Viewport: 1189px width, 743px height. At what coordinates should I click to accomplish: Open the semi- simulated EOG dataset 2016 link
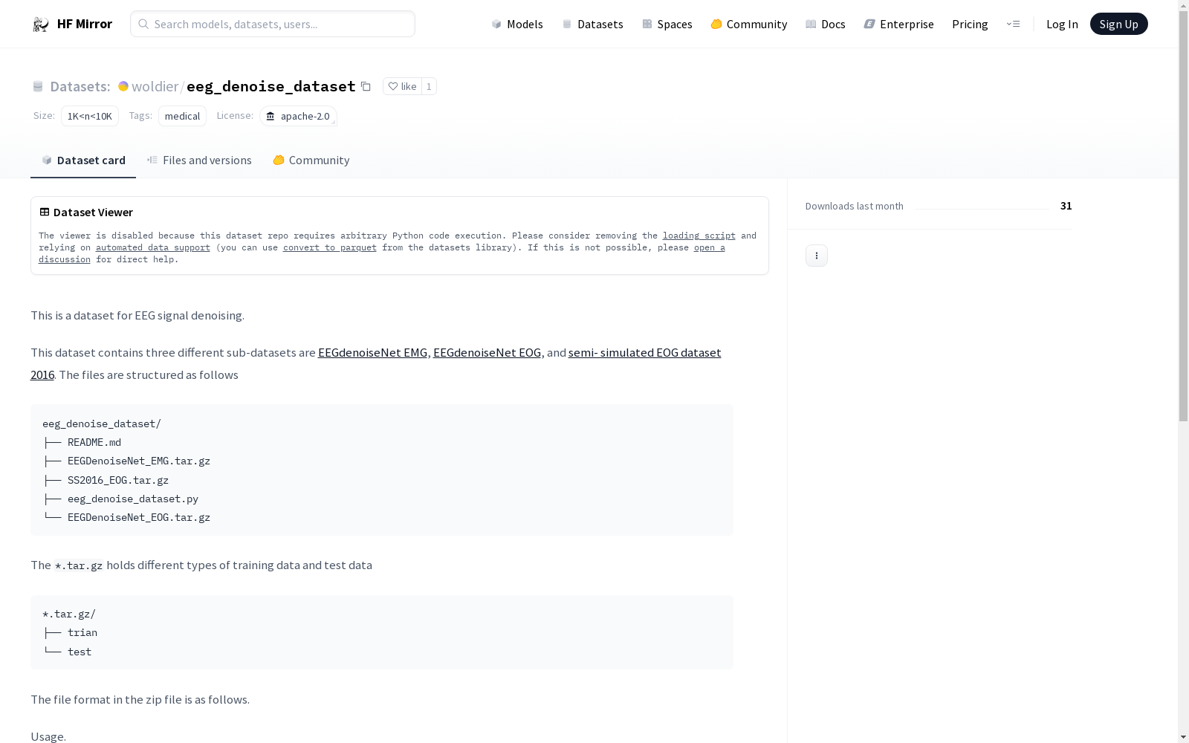click(x=644, y=352)
